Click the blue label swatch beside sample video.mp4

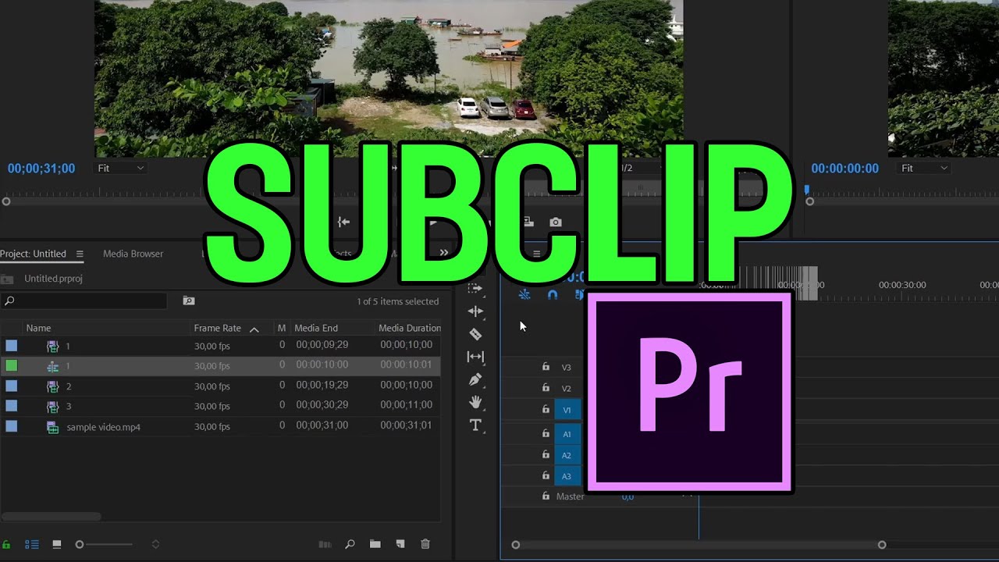pos(12,426)
